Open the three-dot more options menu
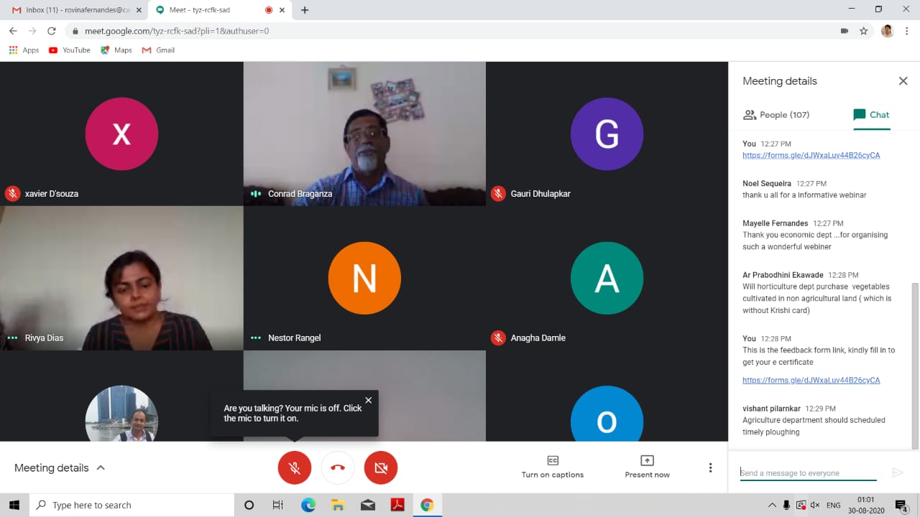The height and width of the screenshot is (517, 920). [710, 467]
